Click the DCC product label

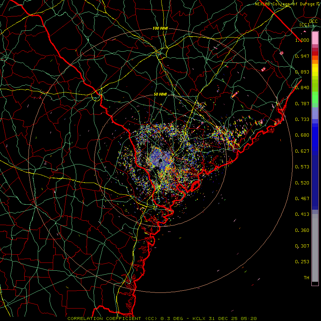coord(314,21)
